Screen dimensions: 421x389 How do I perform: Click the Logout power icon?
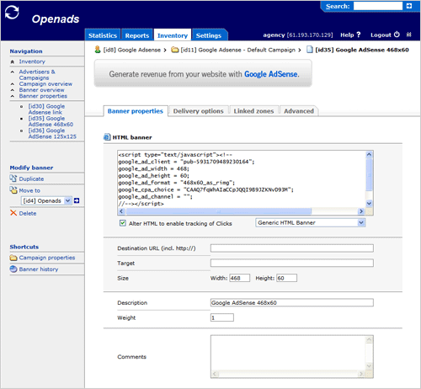(397, 35)
